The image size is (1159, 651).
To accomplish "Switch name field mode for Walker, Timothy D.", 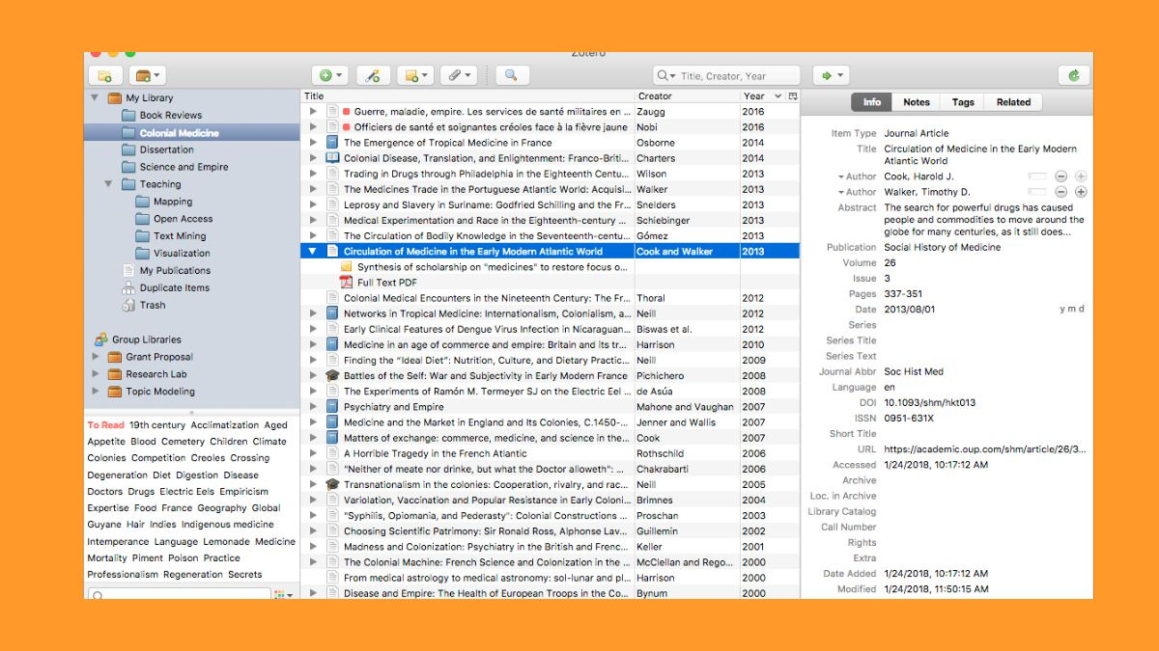I will (1037, 192).
